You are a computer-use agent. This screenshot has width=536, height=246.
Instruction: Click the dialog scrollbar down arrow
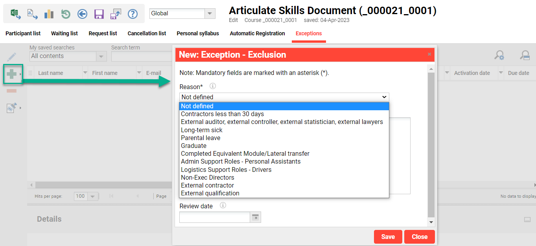pyautogui.click(x=431, y=222)
